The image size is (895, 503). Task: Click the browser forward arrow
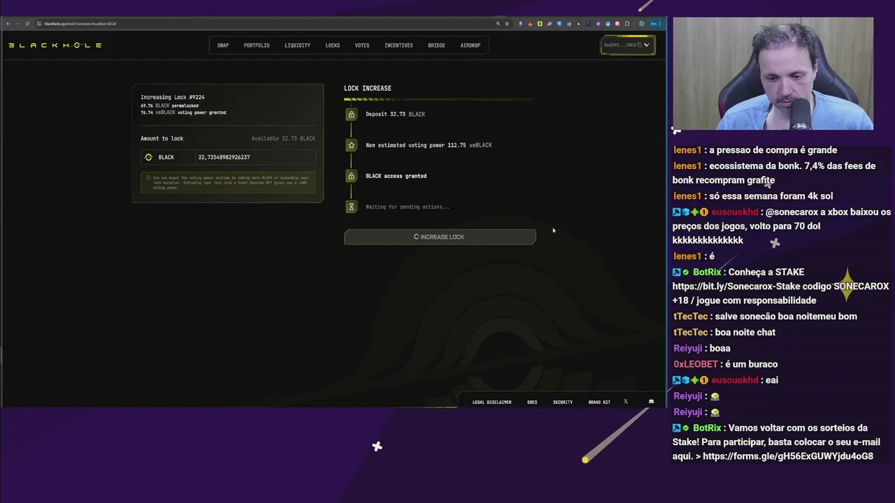tap(17, 24)
